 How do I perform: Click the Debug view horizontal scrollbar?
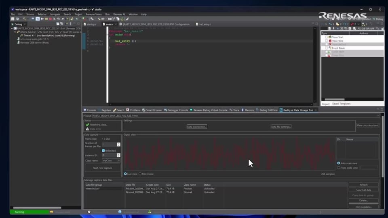click(x=37, y=208)
